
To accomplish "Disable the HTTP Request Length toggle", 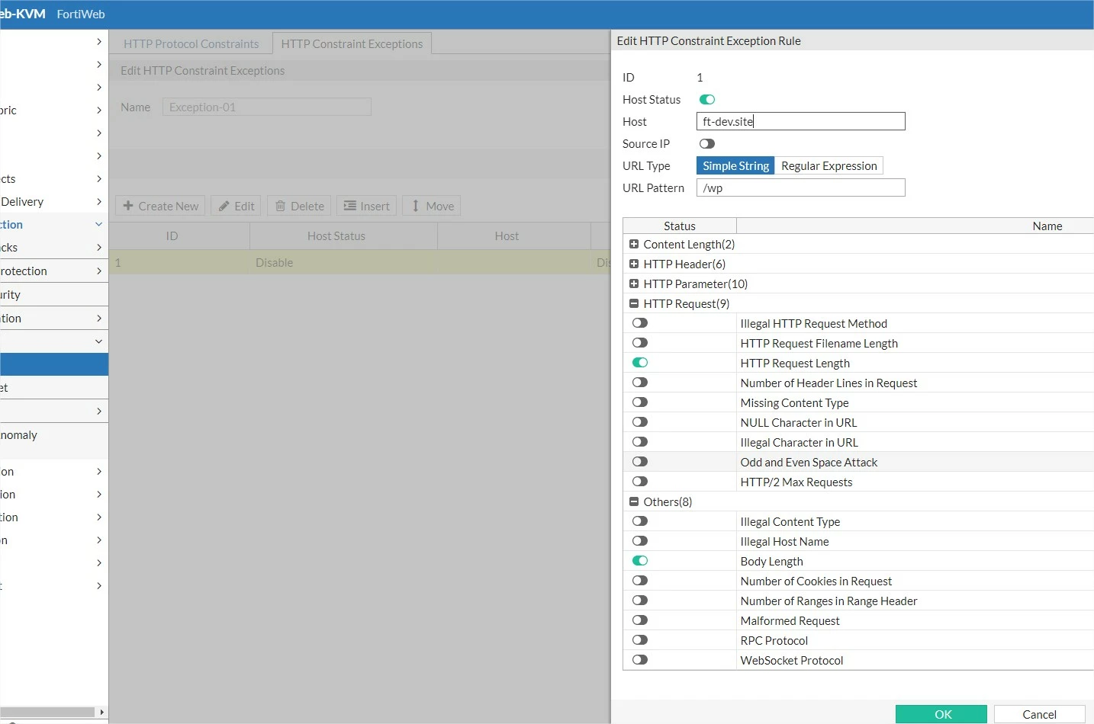I will coord(640,363).
